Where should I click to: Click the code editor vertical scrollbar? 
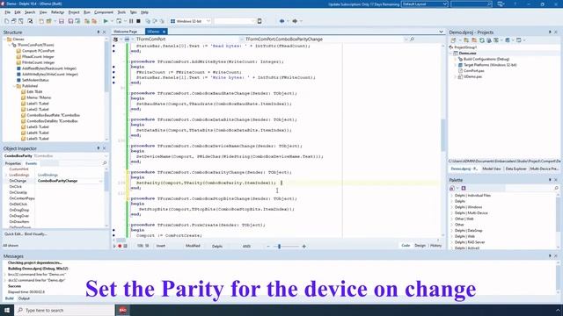click(x=442, y=135)
